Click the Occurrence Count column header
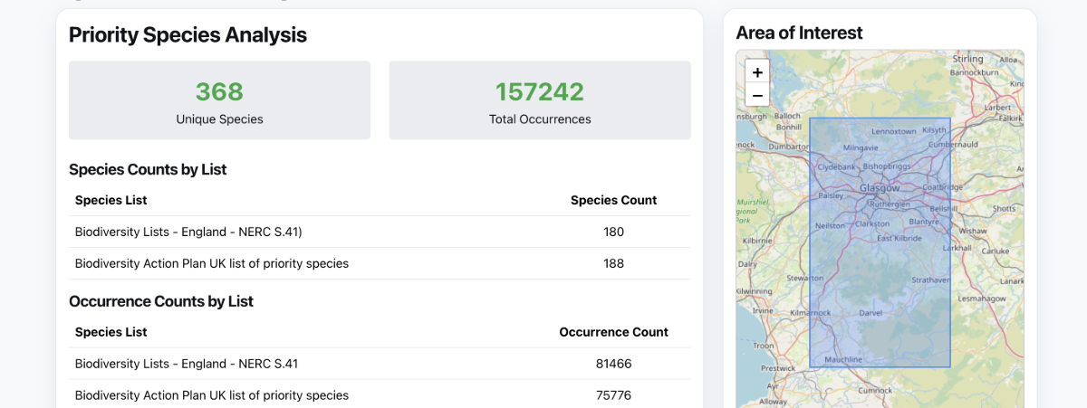 613,332
